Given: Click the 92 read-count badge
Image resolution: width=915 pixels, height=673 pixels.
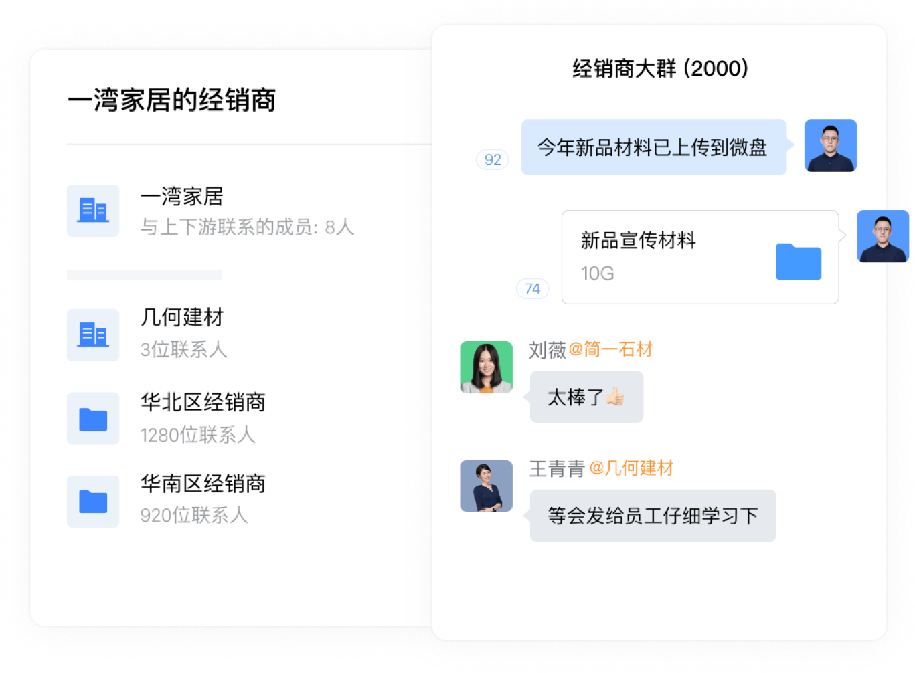Looking at the screenshot, I should coord(493,159).
